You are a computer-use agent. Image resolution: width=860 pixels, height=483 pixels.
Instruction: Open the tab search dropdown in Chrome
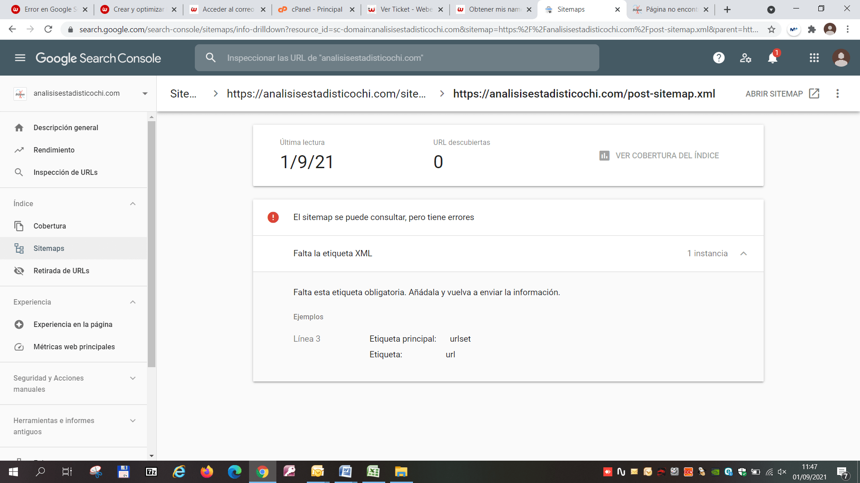771,10
